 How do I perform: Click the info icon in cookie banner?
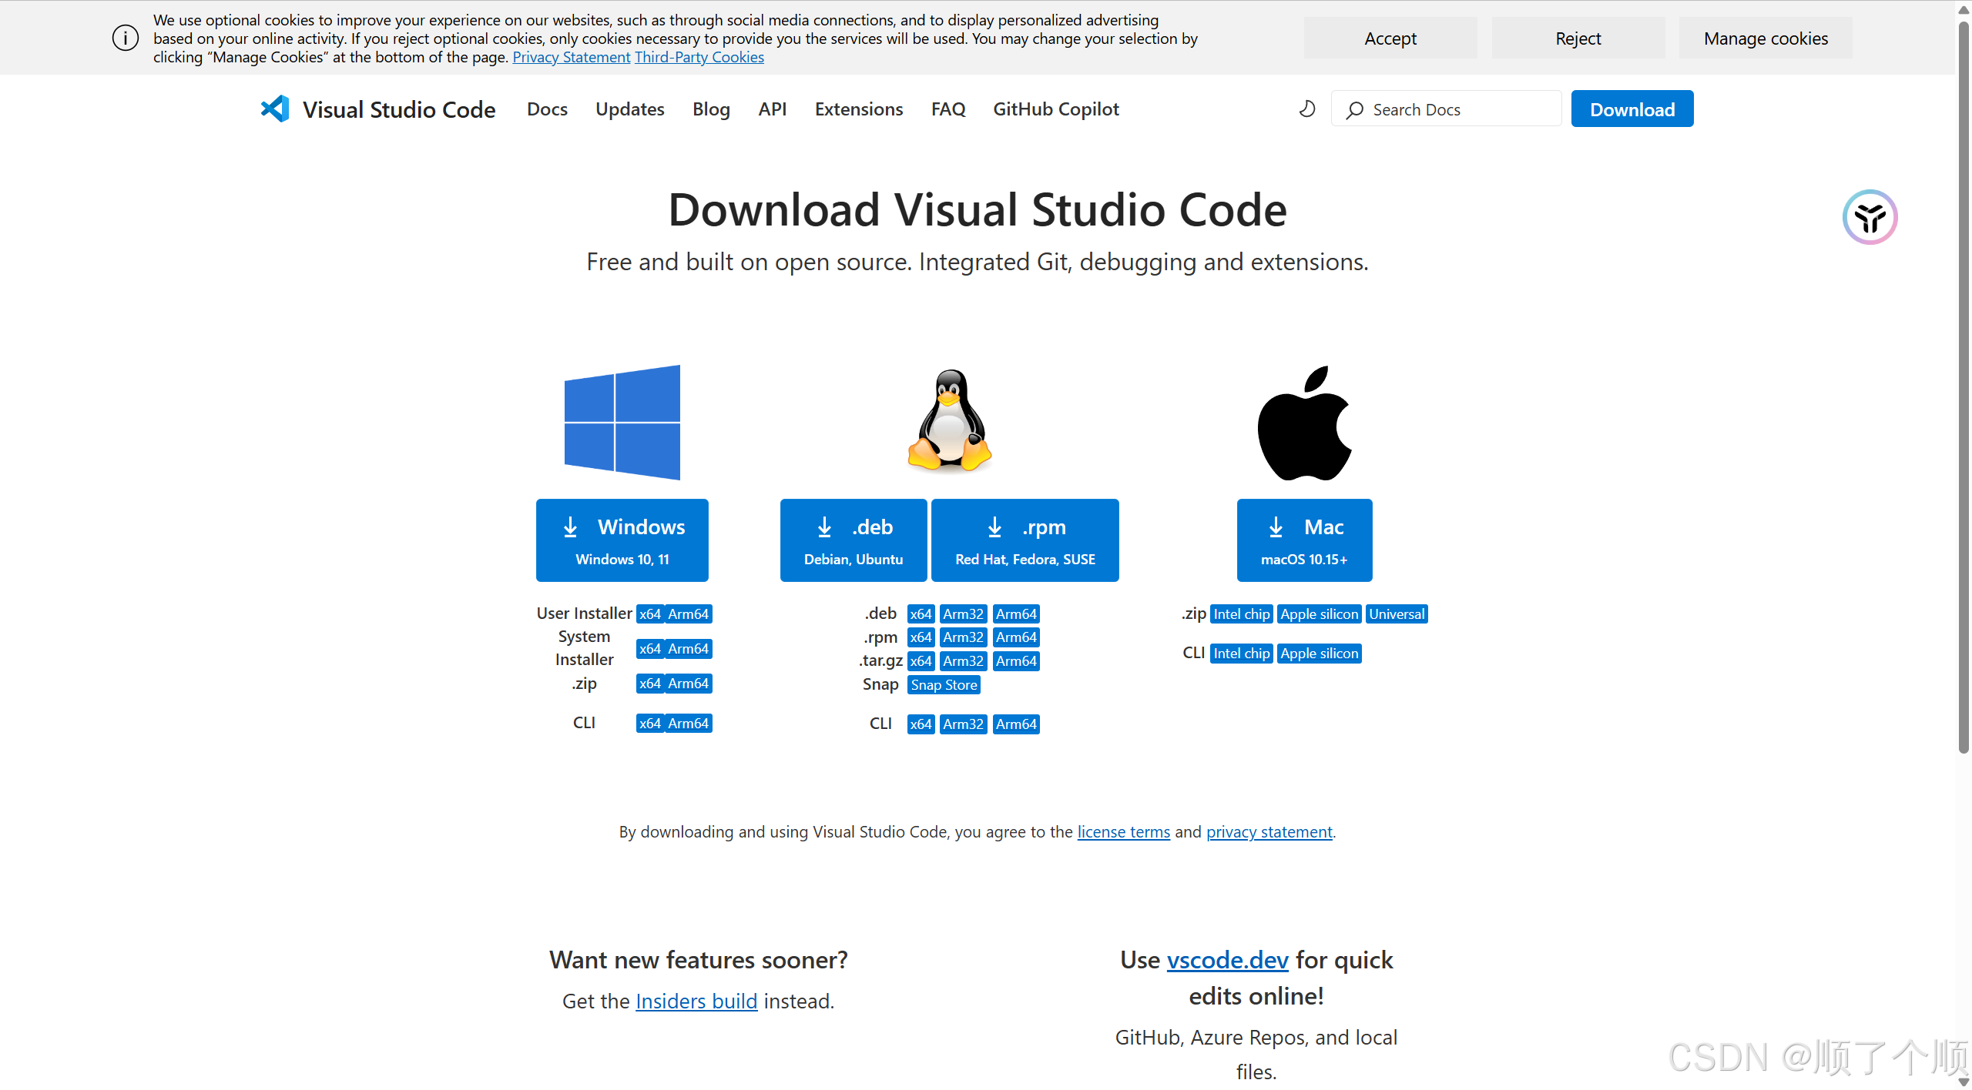tap(126, 38)
